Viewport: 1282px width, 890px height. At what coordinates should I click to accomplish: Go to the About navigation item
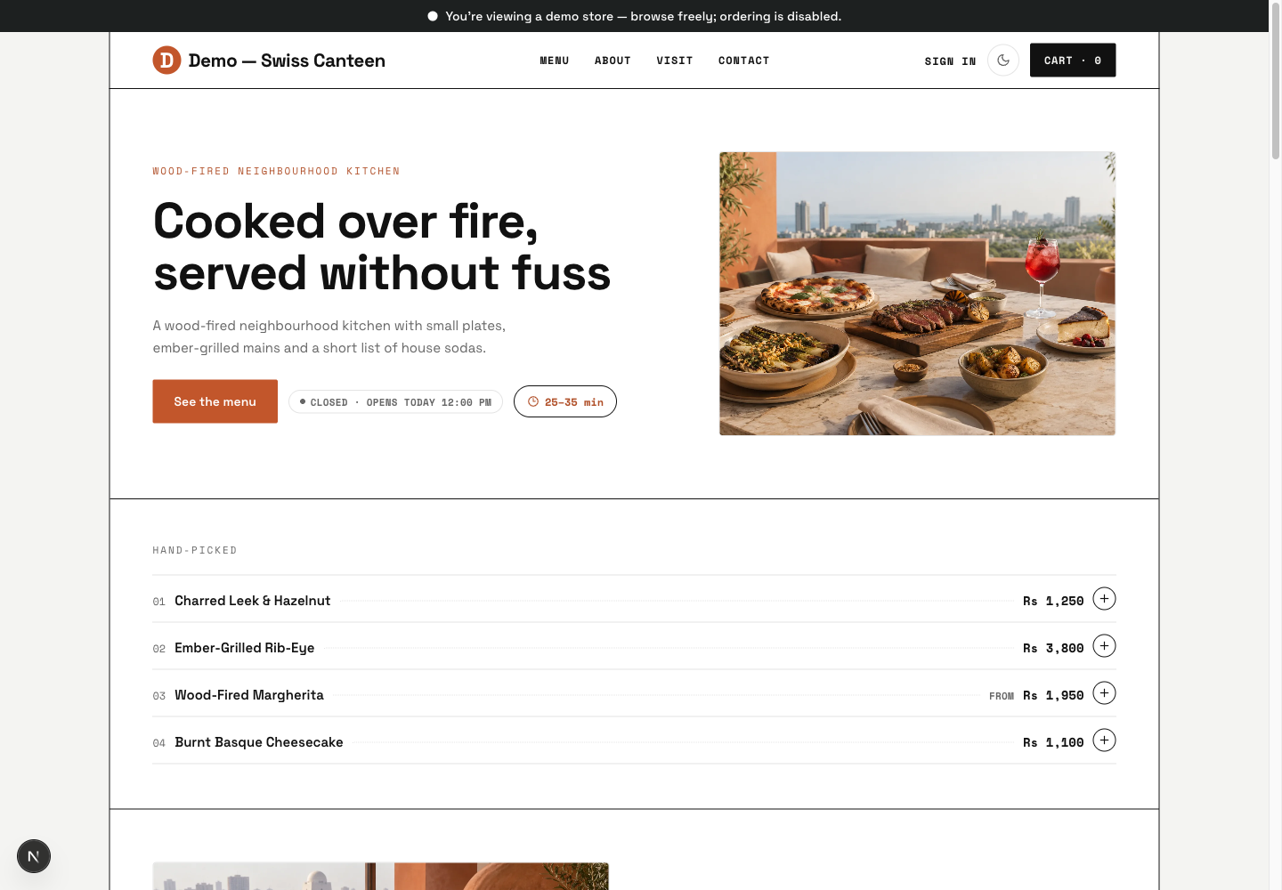click(613, 61)
